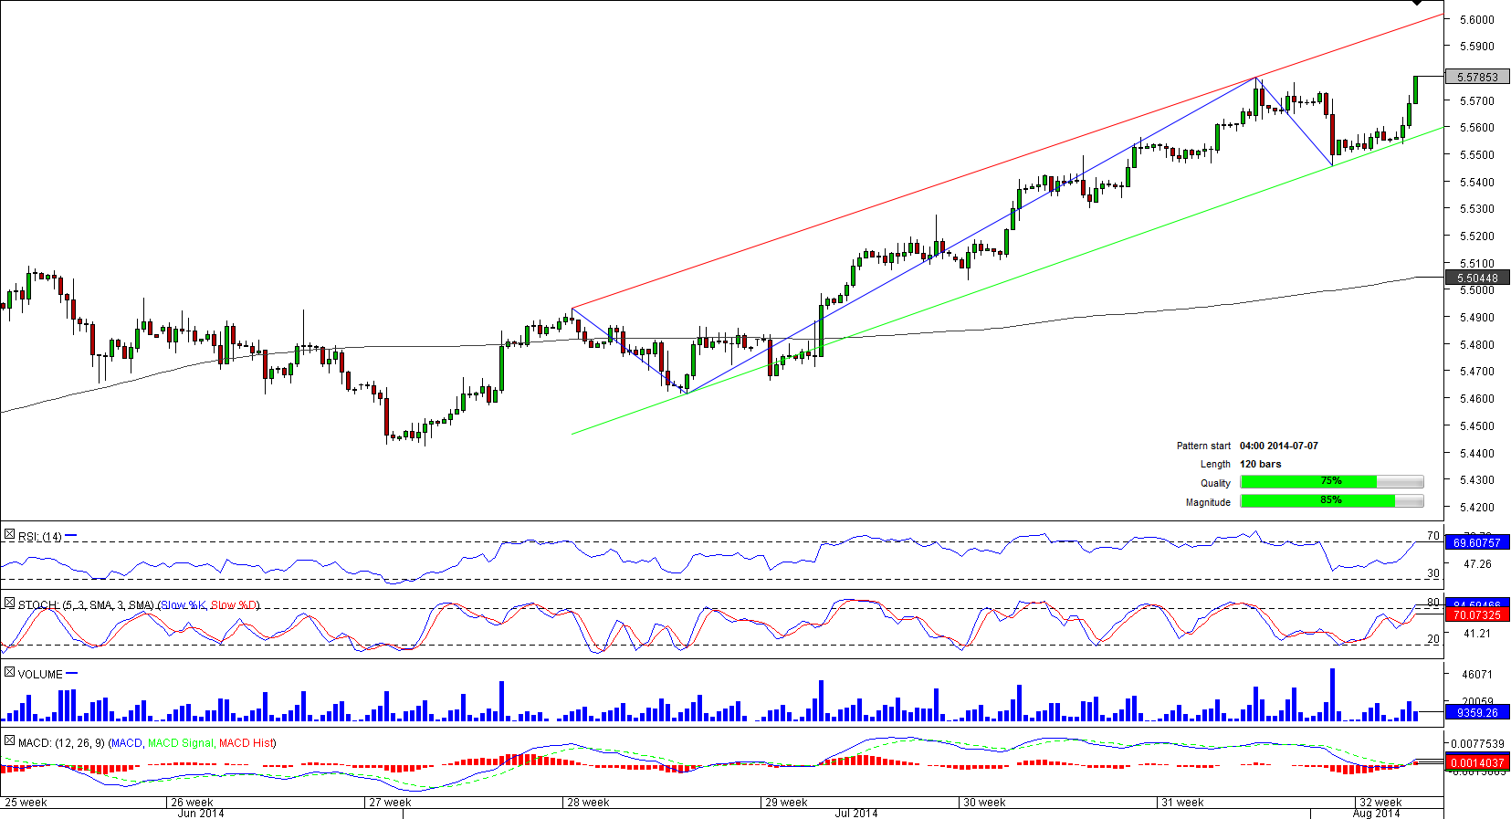Click the Jul 2014 month label
The image size is (1511, 819).
(856, 814)
